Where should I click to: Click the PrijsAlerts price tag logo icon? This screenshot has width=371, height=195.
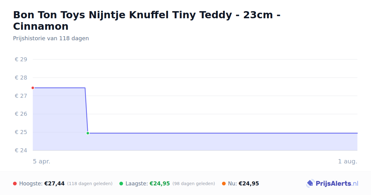click(310, 184)
